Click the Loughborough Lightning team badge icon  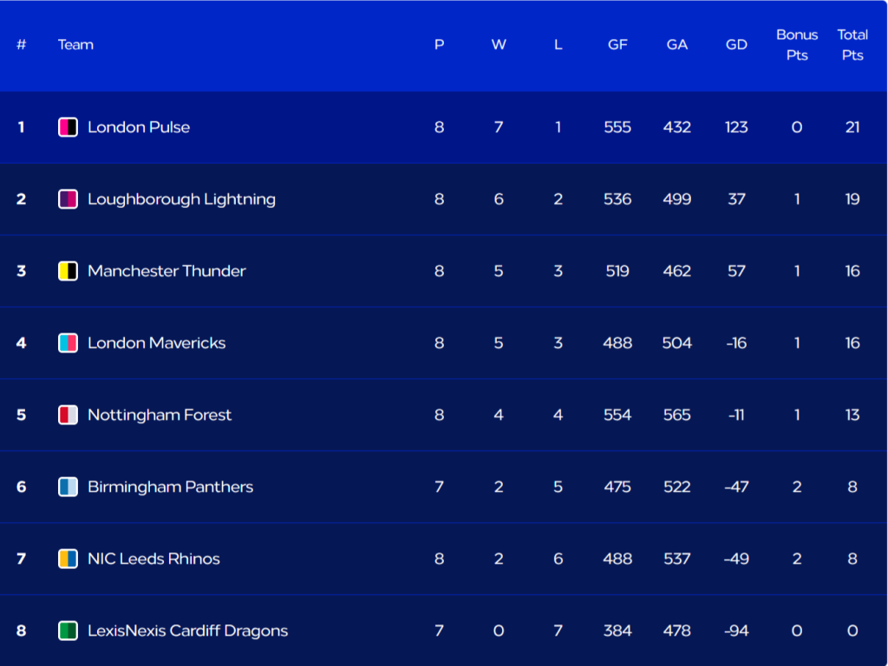pos(68,199)
